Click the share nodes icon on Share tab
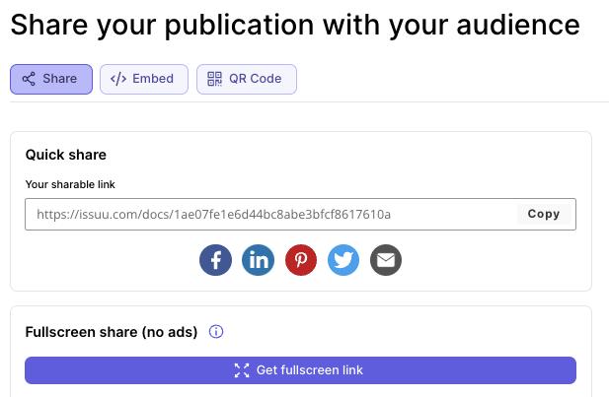Image resolution: width=609 pixels, height=397 pixels. click(29, 79)
